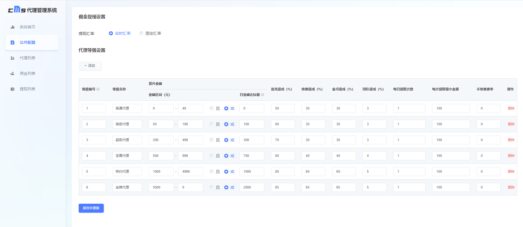Open 公共配置 menu item

32,42
